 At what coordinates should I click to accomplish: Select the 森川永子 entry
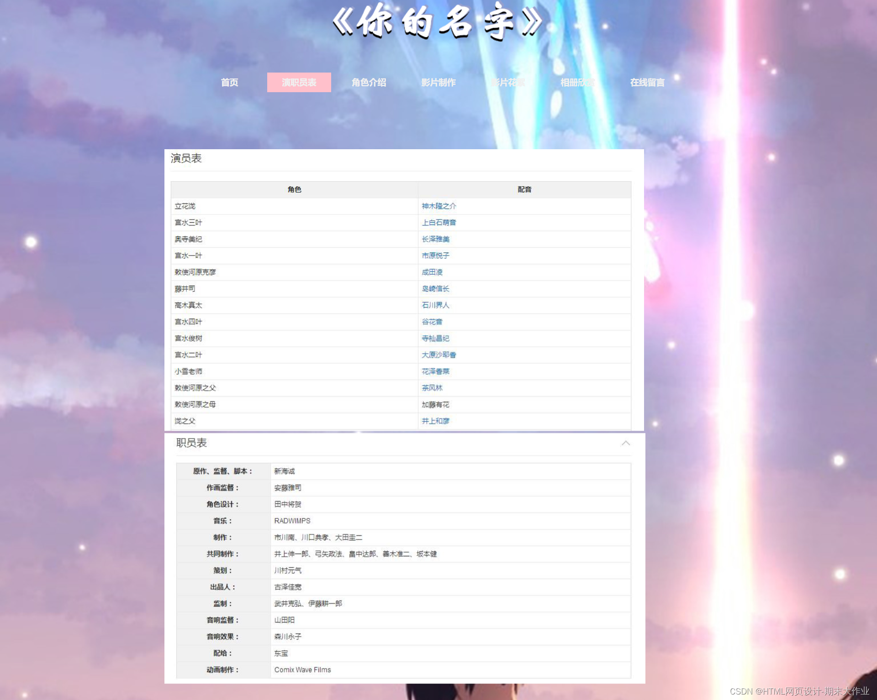tap(288, 637)
